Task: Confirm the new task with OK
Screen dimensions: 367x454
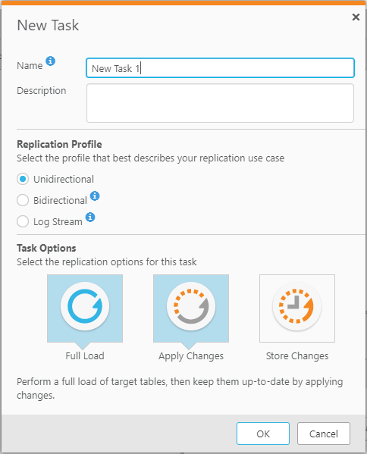Action: (x=262, y=434)
